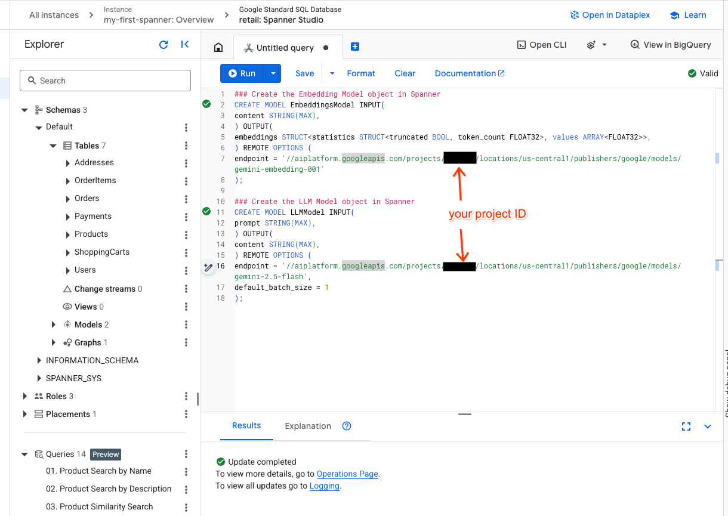
Task: Click the AI assist icon on line 16
Action: [208, 267]
